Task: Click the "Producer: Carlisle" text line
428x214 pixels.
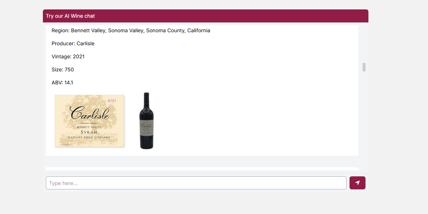Action: tap(73, 43)
